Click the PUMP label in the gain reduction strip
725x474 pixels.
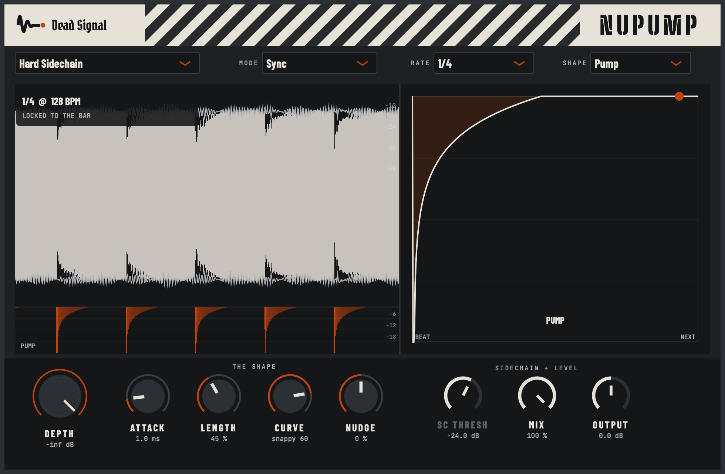pos(28,346)
